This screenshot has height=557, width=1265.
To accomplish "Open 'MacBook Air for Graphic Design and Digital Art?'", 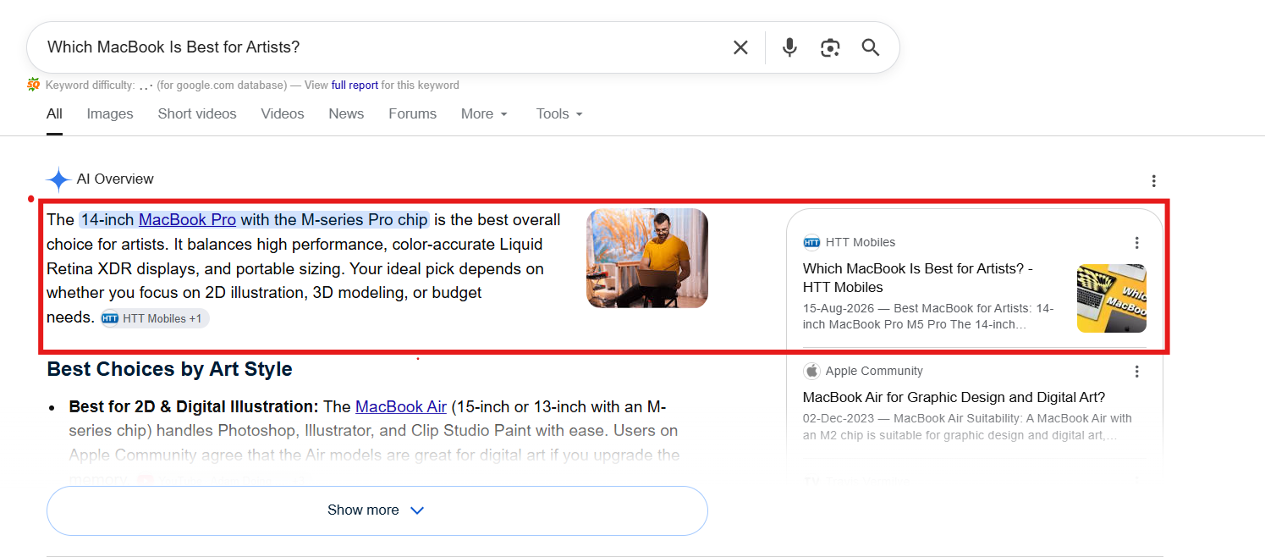I will click(954, 397).
